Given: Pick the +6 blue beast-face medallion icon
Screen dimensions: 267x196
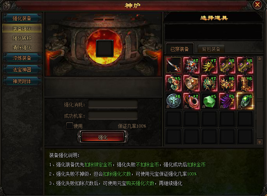Looking at the screenshot, I should [x=174, y=101].
